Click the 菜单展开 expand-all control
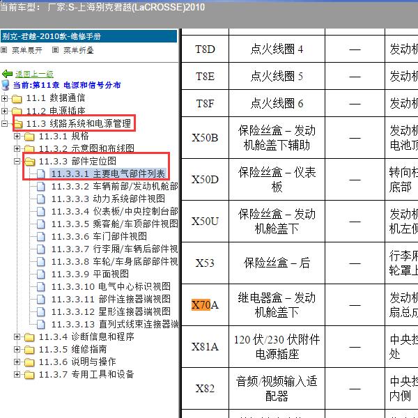Screen dimensions: 418x418 (x=22, y=50)
